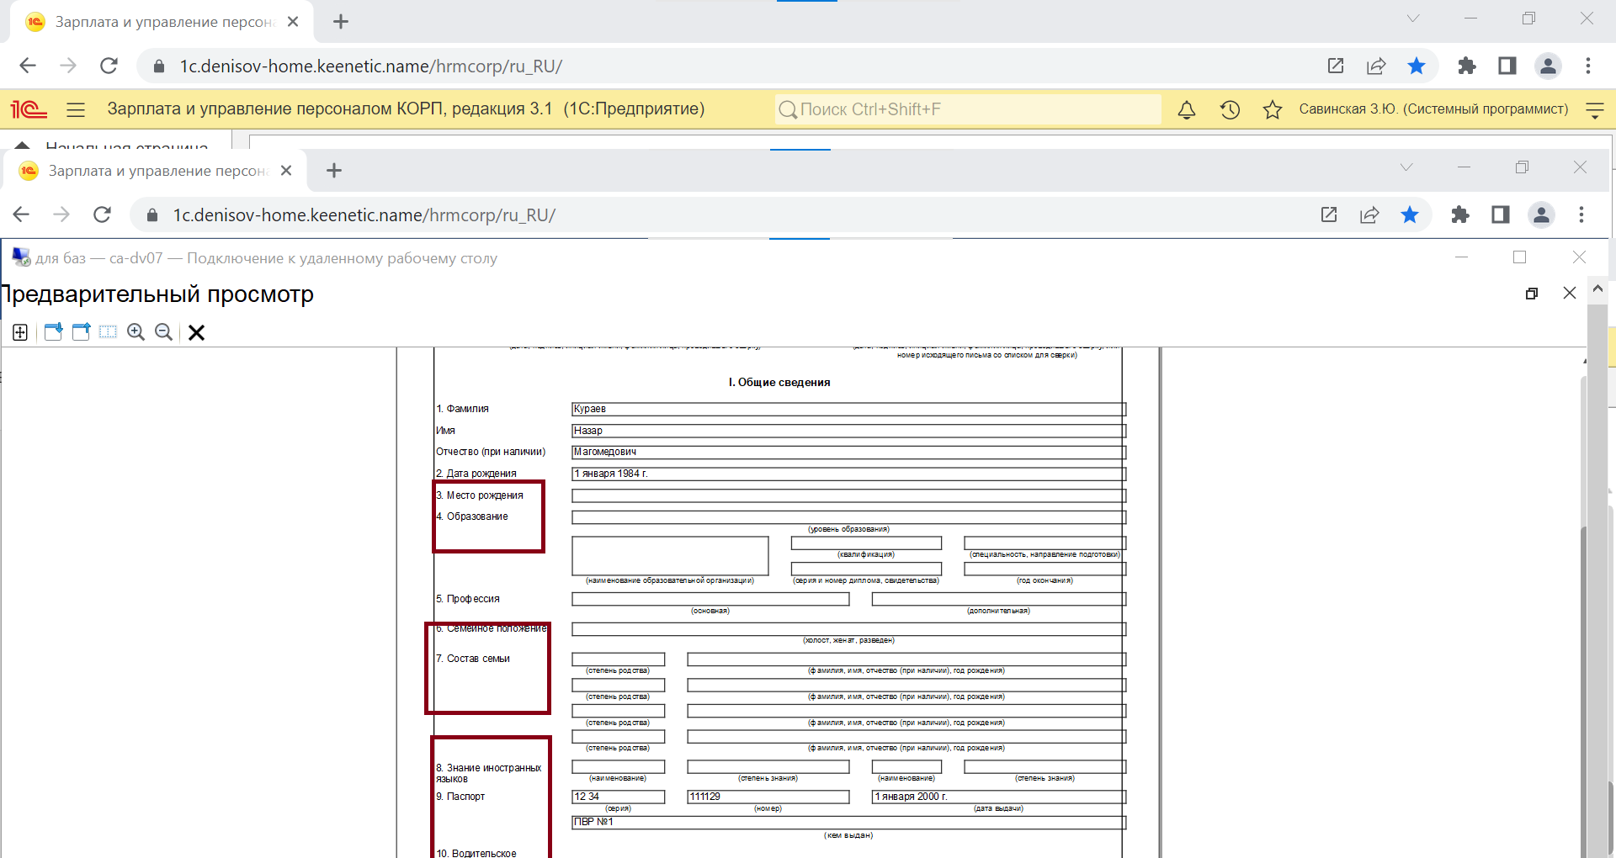Screen dimensions: 1616x858
Task: Open the history clock icon in 1C header
Action: coord(1230,109)
